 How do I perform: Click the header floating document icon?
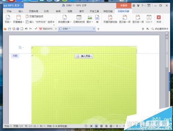(20, 47)
